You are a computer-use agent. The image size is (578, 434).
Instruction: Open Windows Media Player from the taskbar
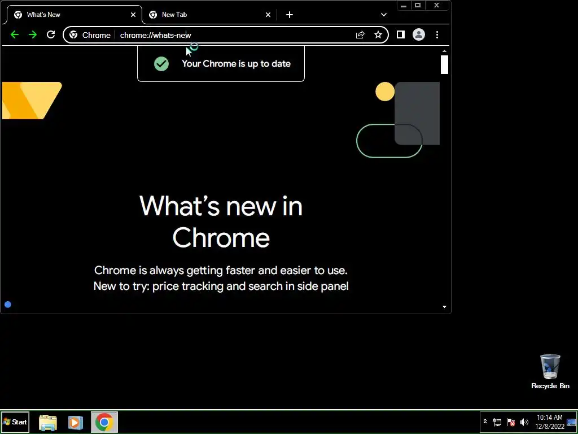point(75,422)
